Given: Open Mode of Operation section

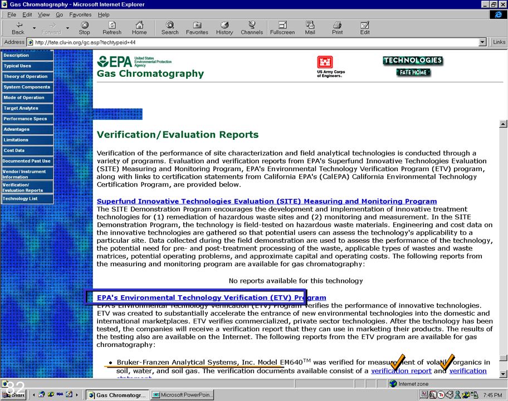Looking at the screenshot, I should coord(27,98).
